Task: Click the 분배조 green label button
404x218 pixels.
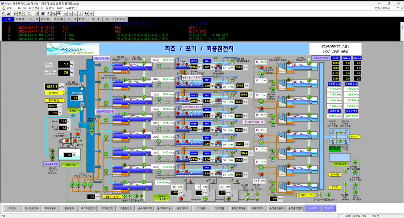Action: (x=73, y=110)
